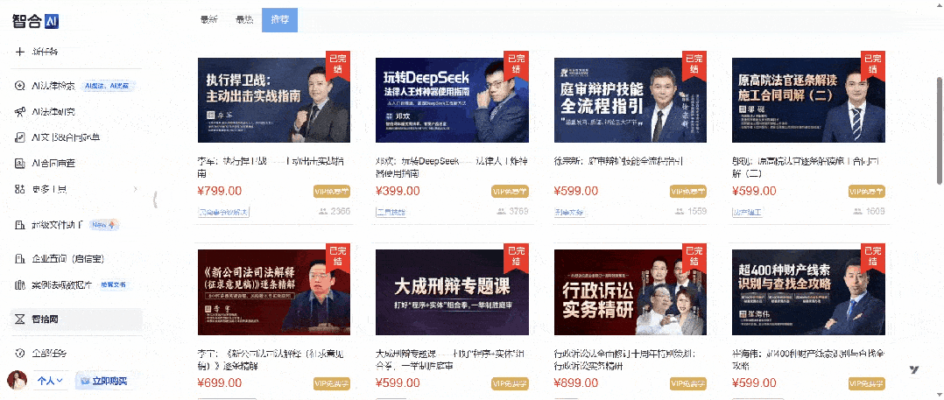Collapse the sidebar using its edge handle
The height and width of the screenshot is (400, 944).
(155, 199)
